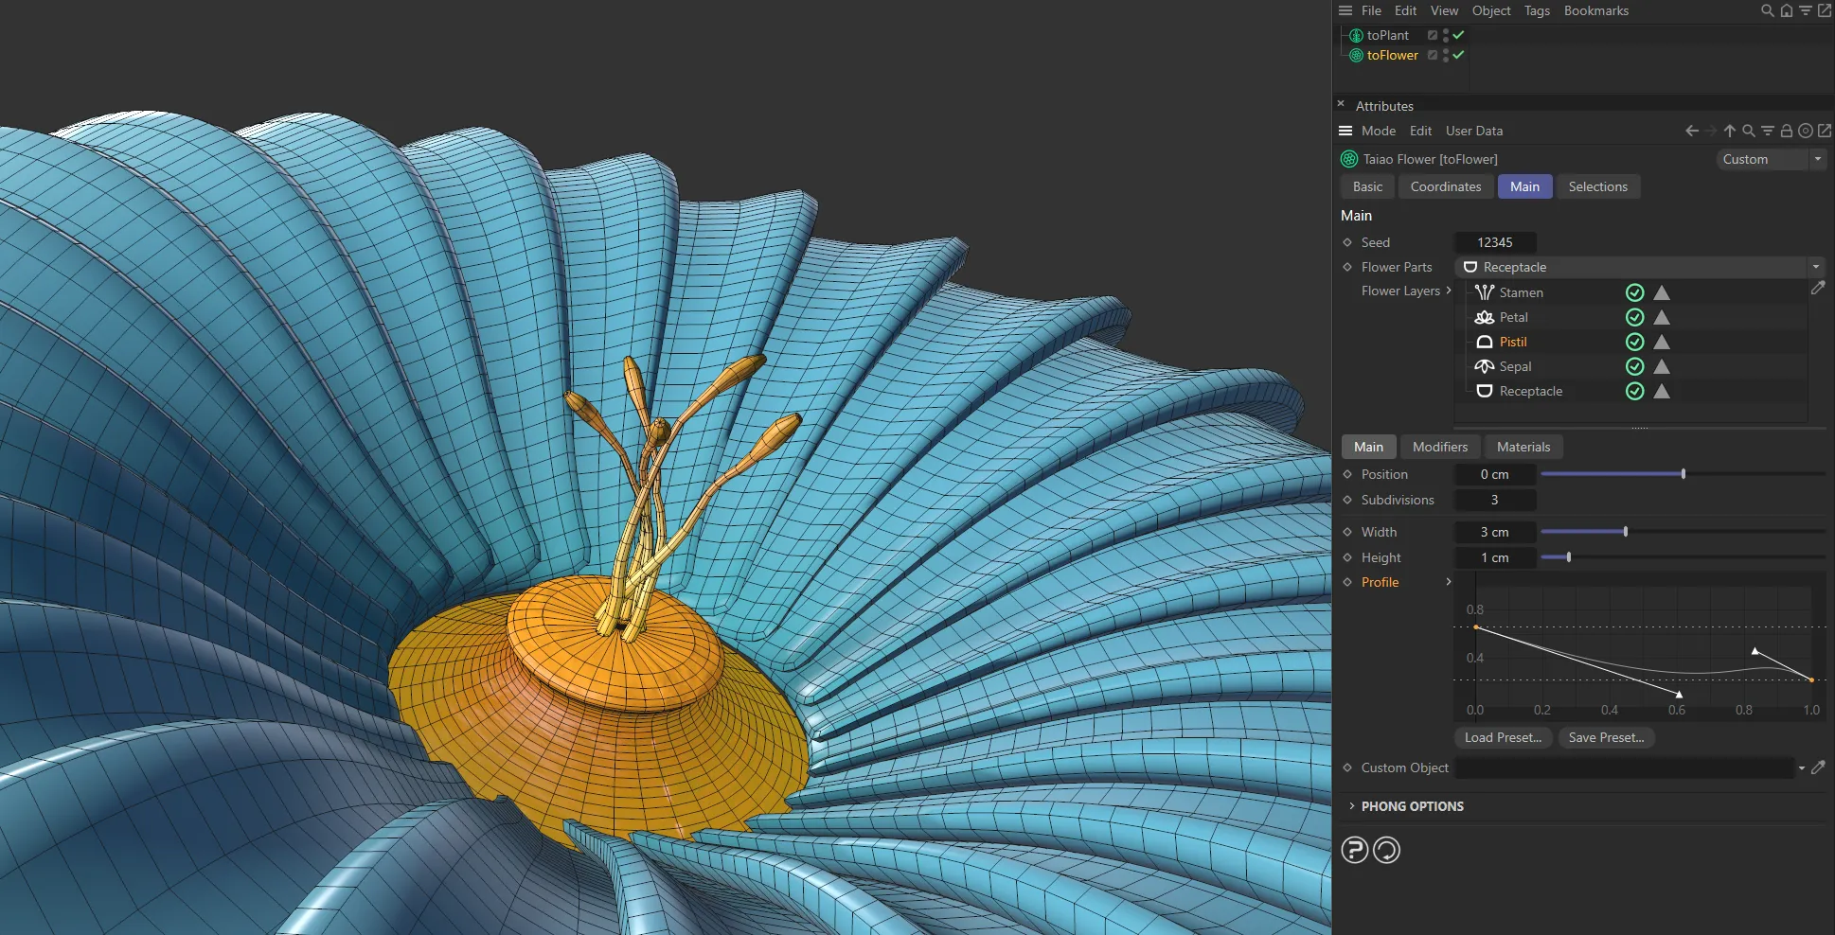Select the Sepal layer icon
This screenshot has width=1835, height=935.
click(1484, 366)
